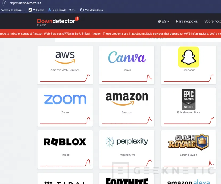Open the Snapchat ghost icon
This screenshot has height=184, width=221.
point(188,57)
